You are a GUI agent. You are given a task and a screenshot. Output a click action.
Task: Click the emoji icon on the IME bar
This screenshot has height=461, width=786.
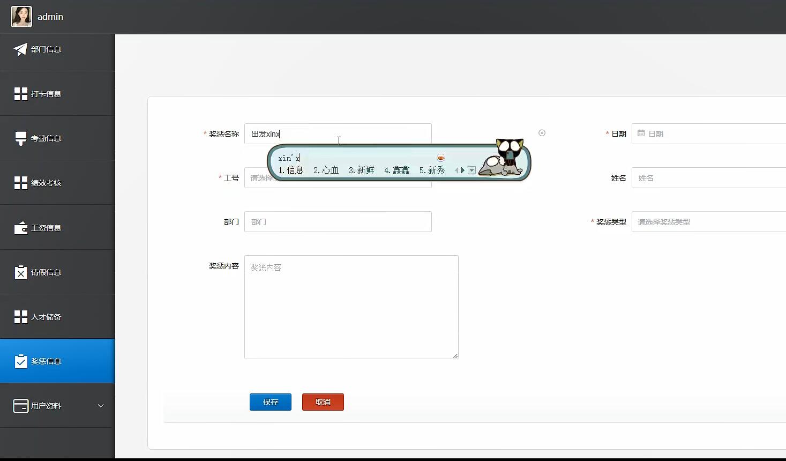click(440, 158)
